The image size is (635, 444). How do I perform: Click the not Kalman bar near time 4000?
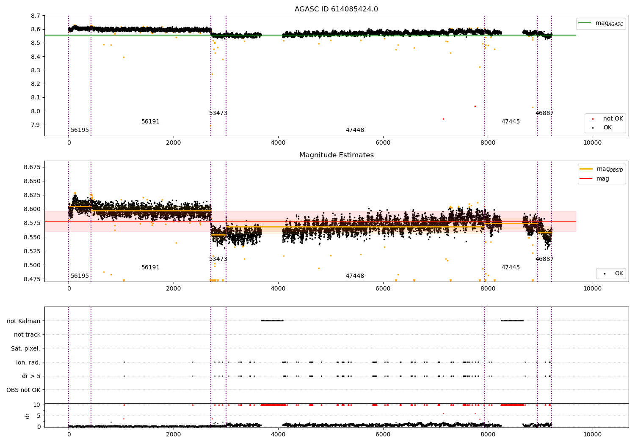[x=272, y=321]
